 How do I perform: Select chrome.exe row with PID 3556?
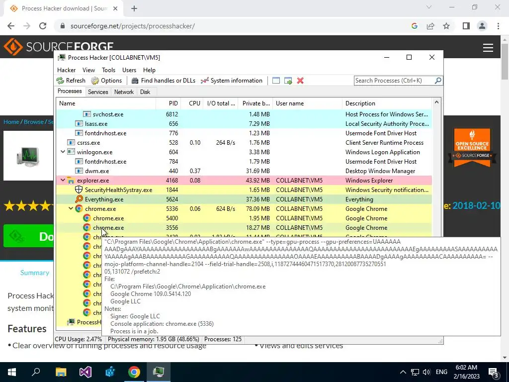244,228
